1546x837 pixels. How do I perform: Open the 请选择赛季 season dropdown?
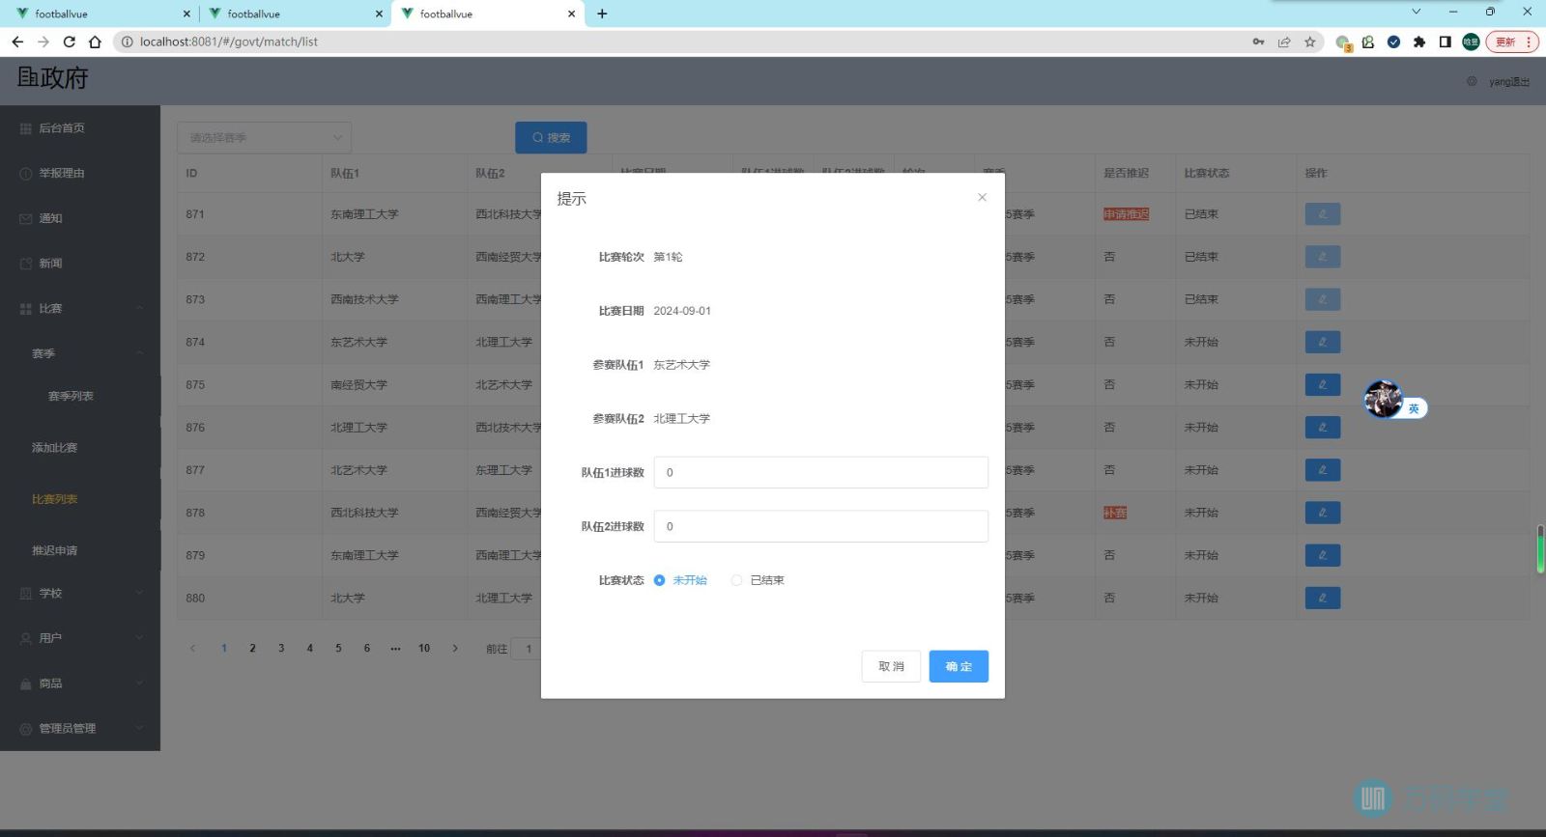pos(264,138)
